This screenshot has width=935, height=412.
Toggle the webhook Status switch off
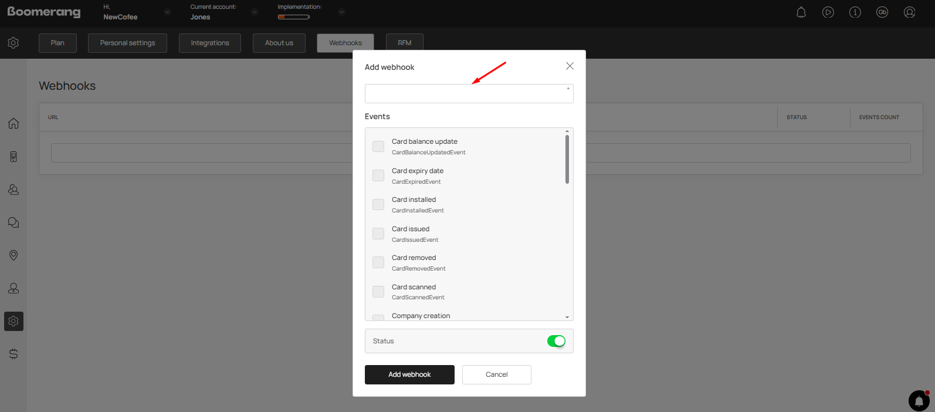(x=555, y=341)
